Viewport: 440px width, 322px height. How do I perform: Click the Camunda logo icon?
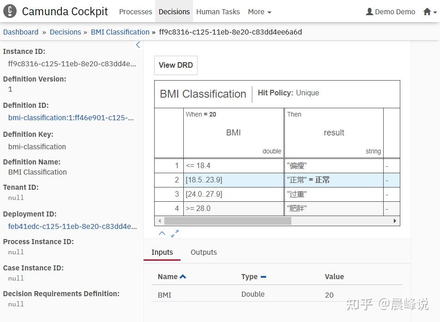pyautogui.click(x=10, y=11)
